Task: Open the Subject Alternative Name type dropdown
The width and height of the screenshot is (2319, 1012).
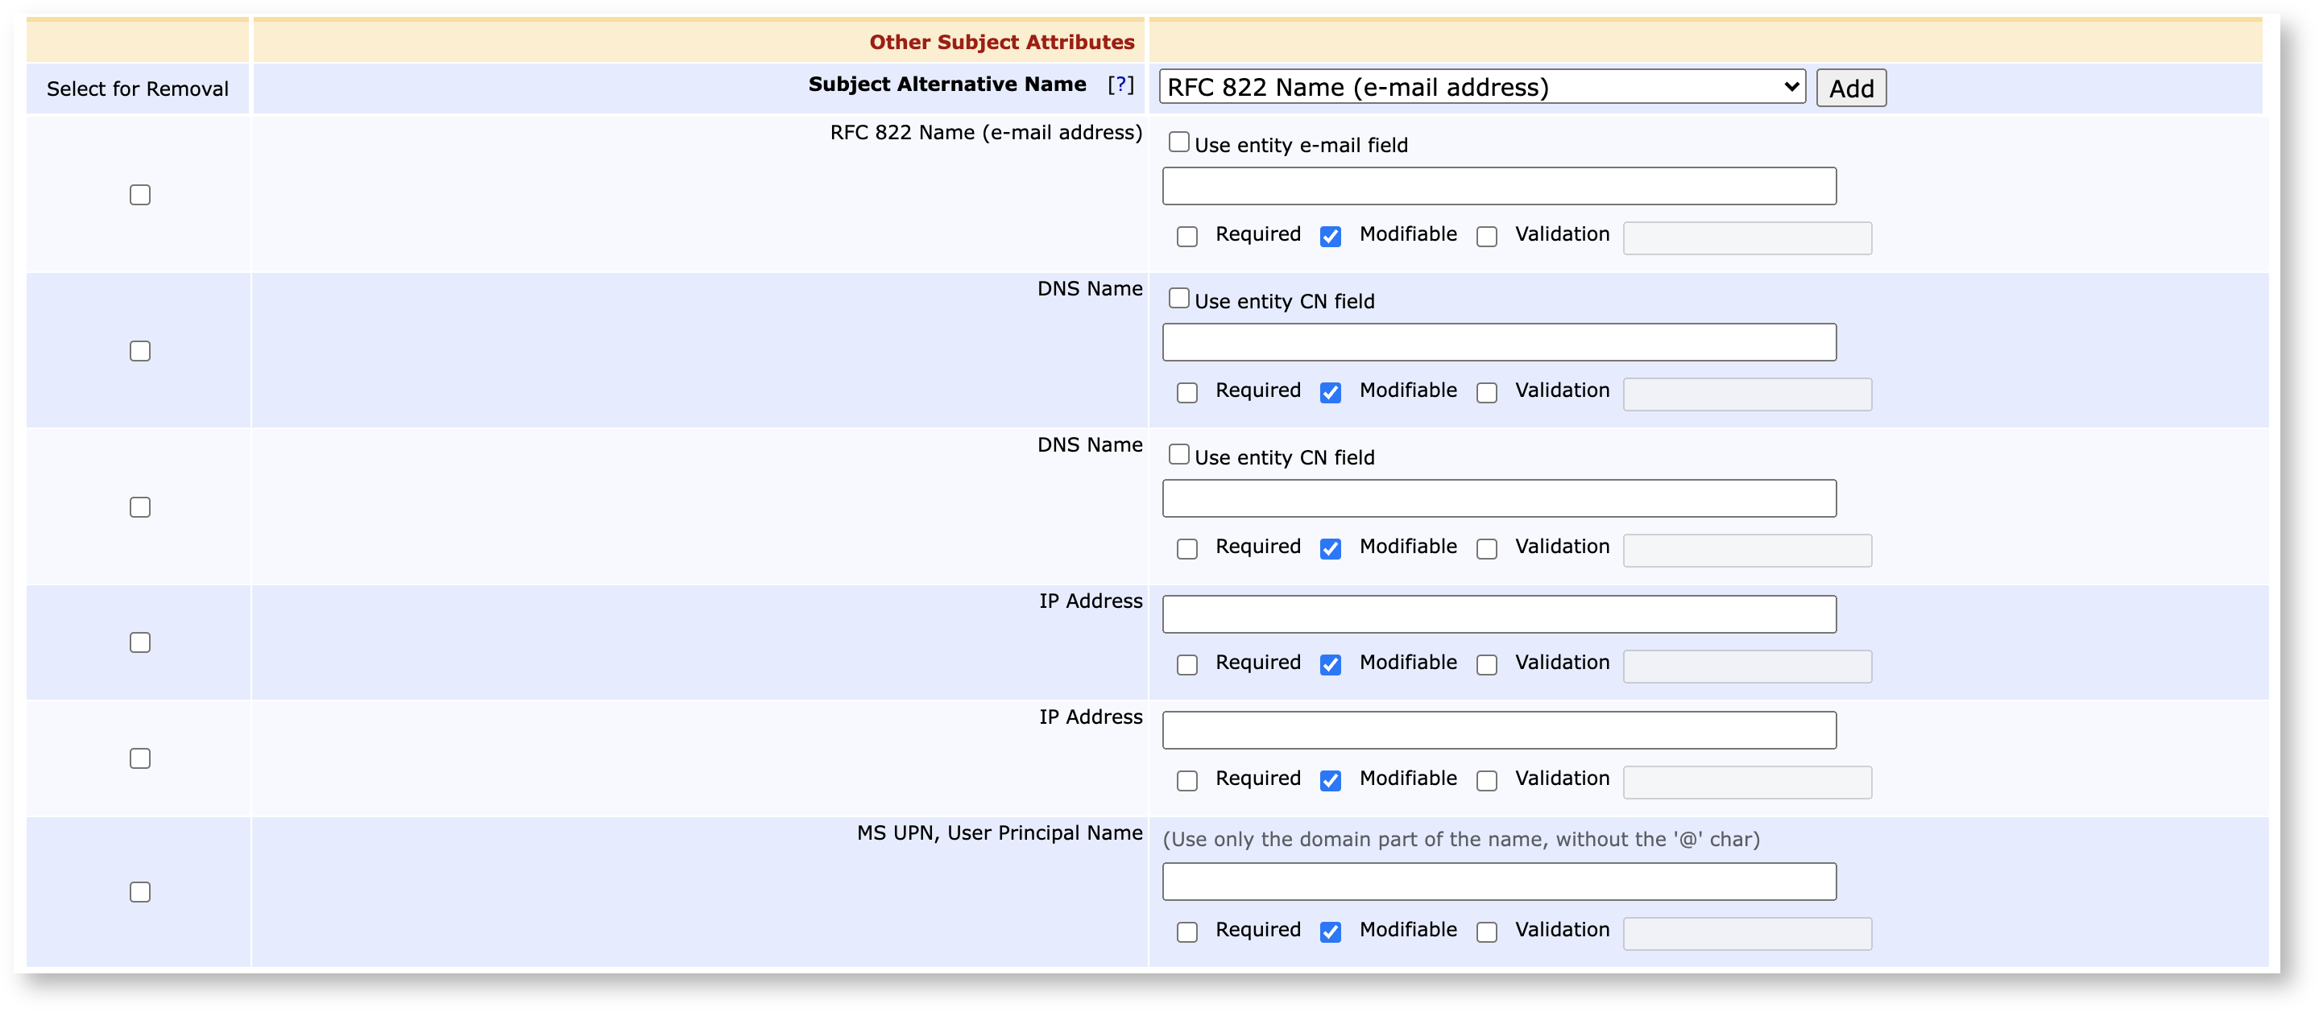Action: [1480, 87]
